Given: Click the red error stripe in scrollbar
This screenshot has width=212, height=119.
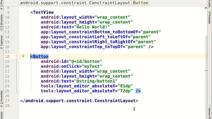Looking at the screenshot, I should point(206,70).
